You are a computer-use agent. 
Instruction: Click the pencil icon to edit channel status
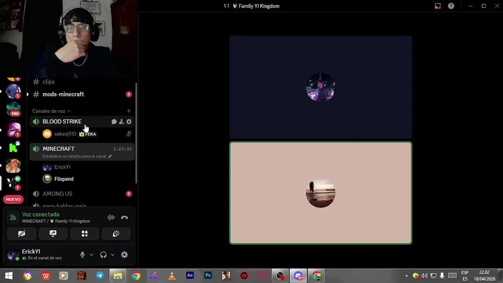coord(110,156)
